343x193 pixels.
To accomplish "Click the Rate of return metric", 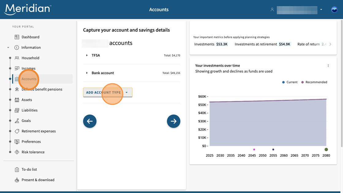I will tap(312, 44).
